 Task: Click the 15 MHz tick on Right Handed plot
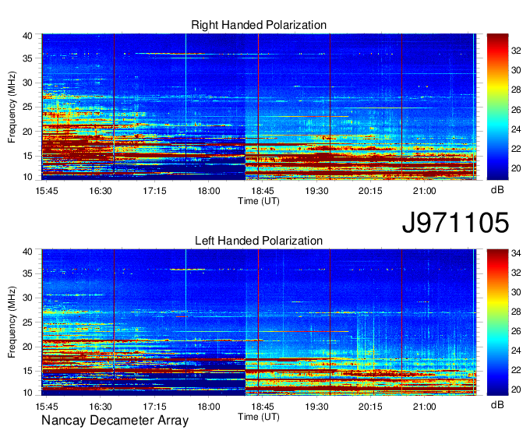(27, 156)
